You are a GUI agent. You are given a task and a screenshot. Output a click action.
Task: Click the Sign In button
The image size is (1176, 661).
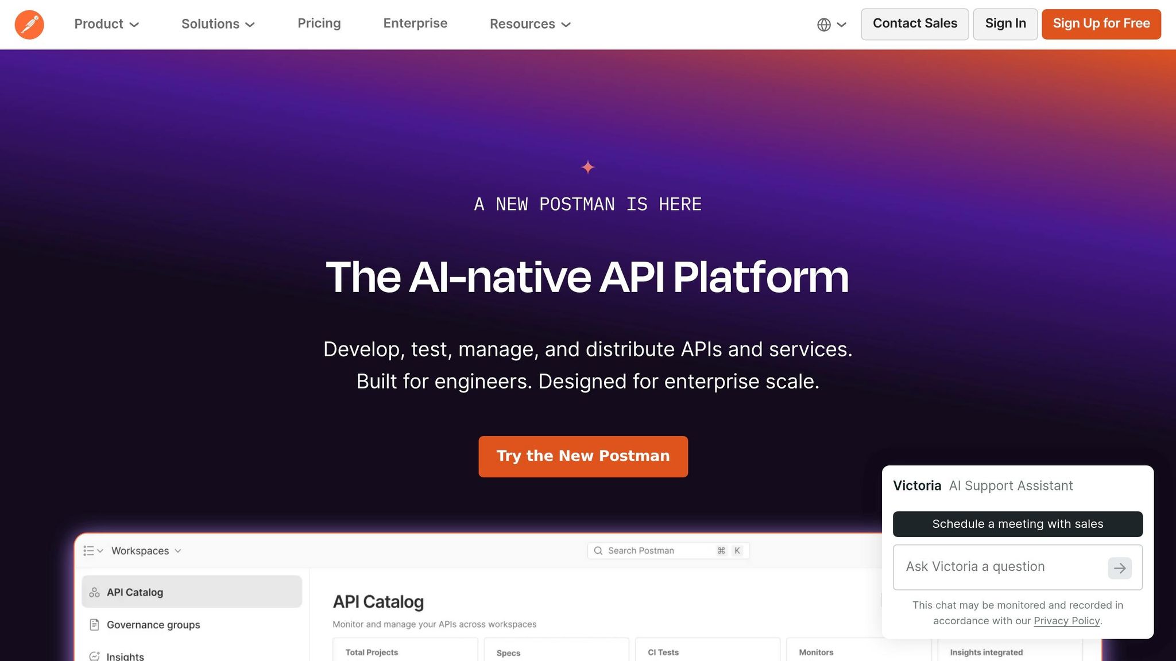point(1005,24)
